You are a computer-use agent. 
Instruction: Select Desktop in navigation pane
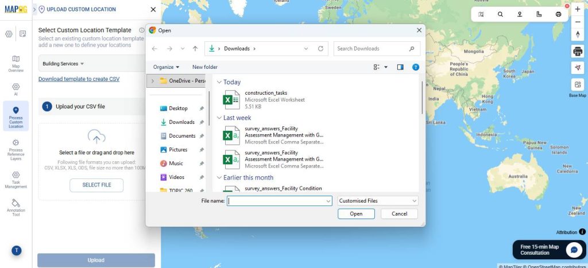click(x=178, y=108)
